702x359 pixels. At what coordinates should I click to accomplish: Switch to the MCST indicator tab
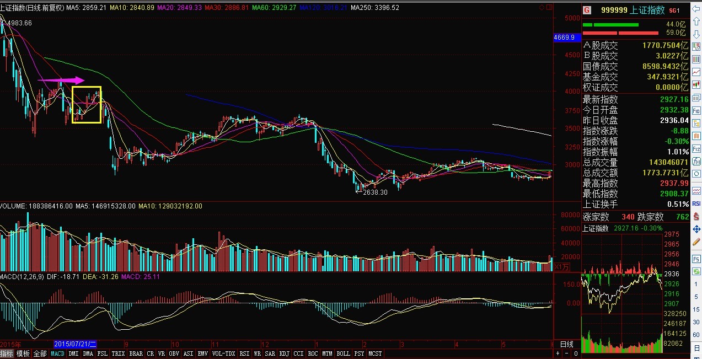(x=376, y=353)
